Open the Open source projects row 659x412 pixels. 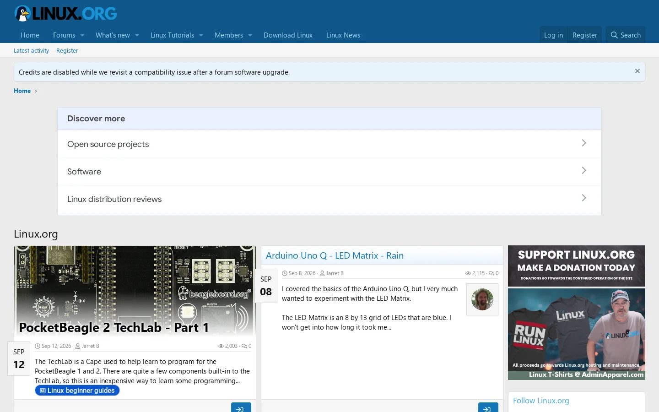tap(329, 144)
